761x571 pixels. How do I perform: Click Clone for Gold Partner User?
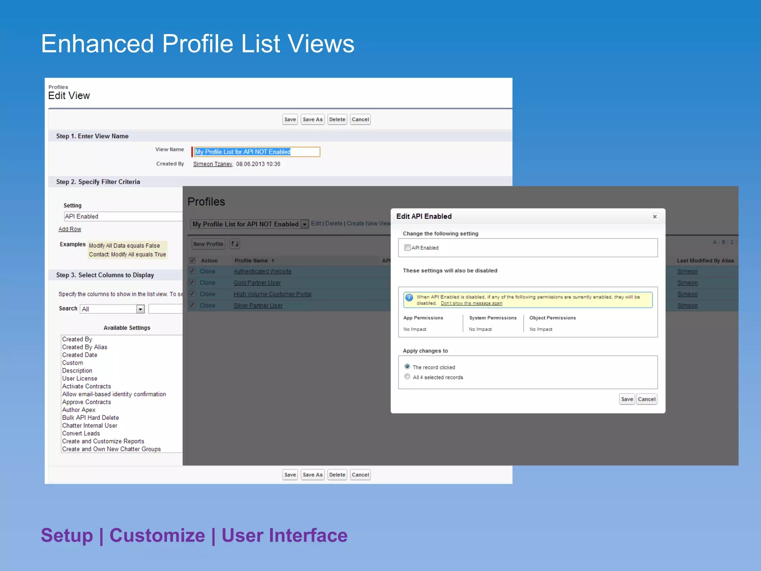click(207, 283)
